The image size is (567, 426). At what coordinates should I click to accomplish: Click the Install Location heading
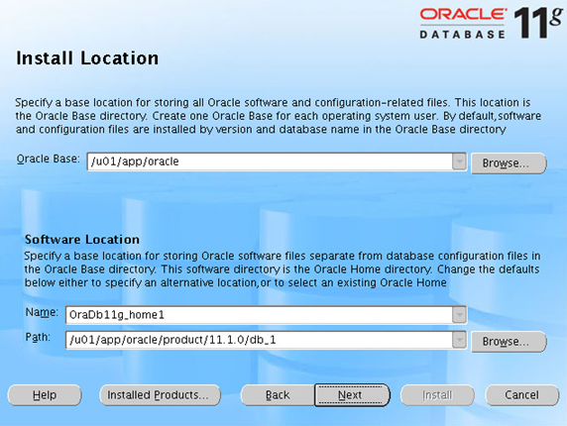[87, 58]
